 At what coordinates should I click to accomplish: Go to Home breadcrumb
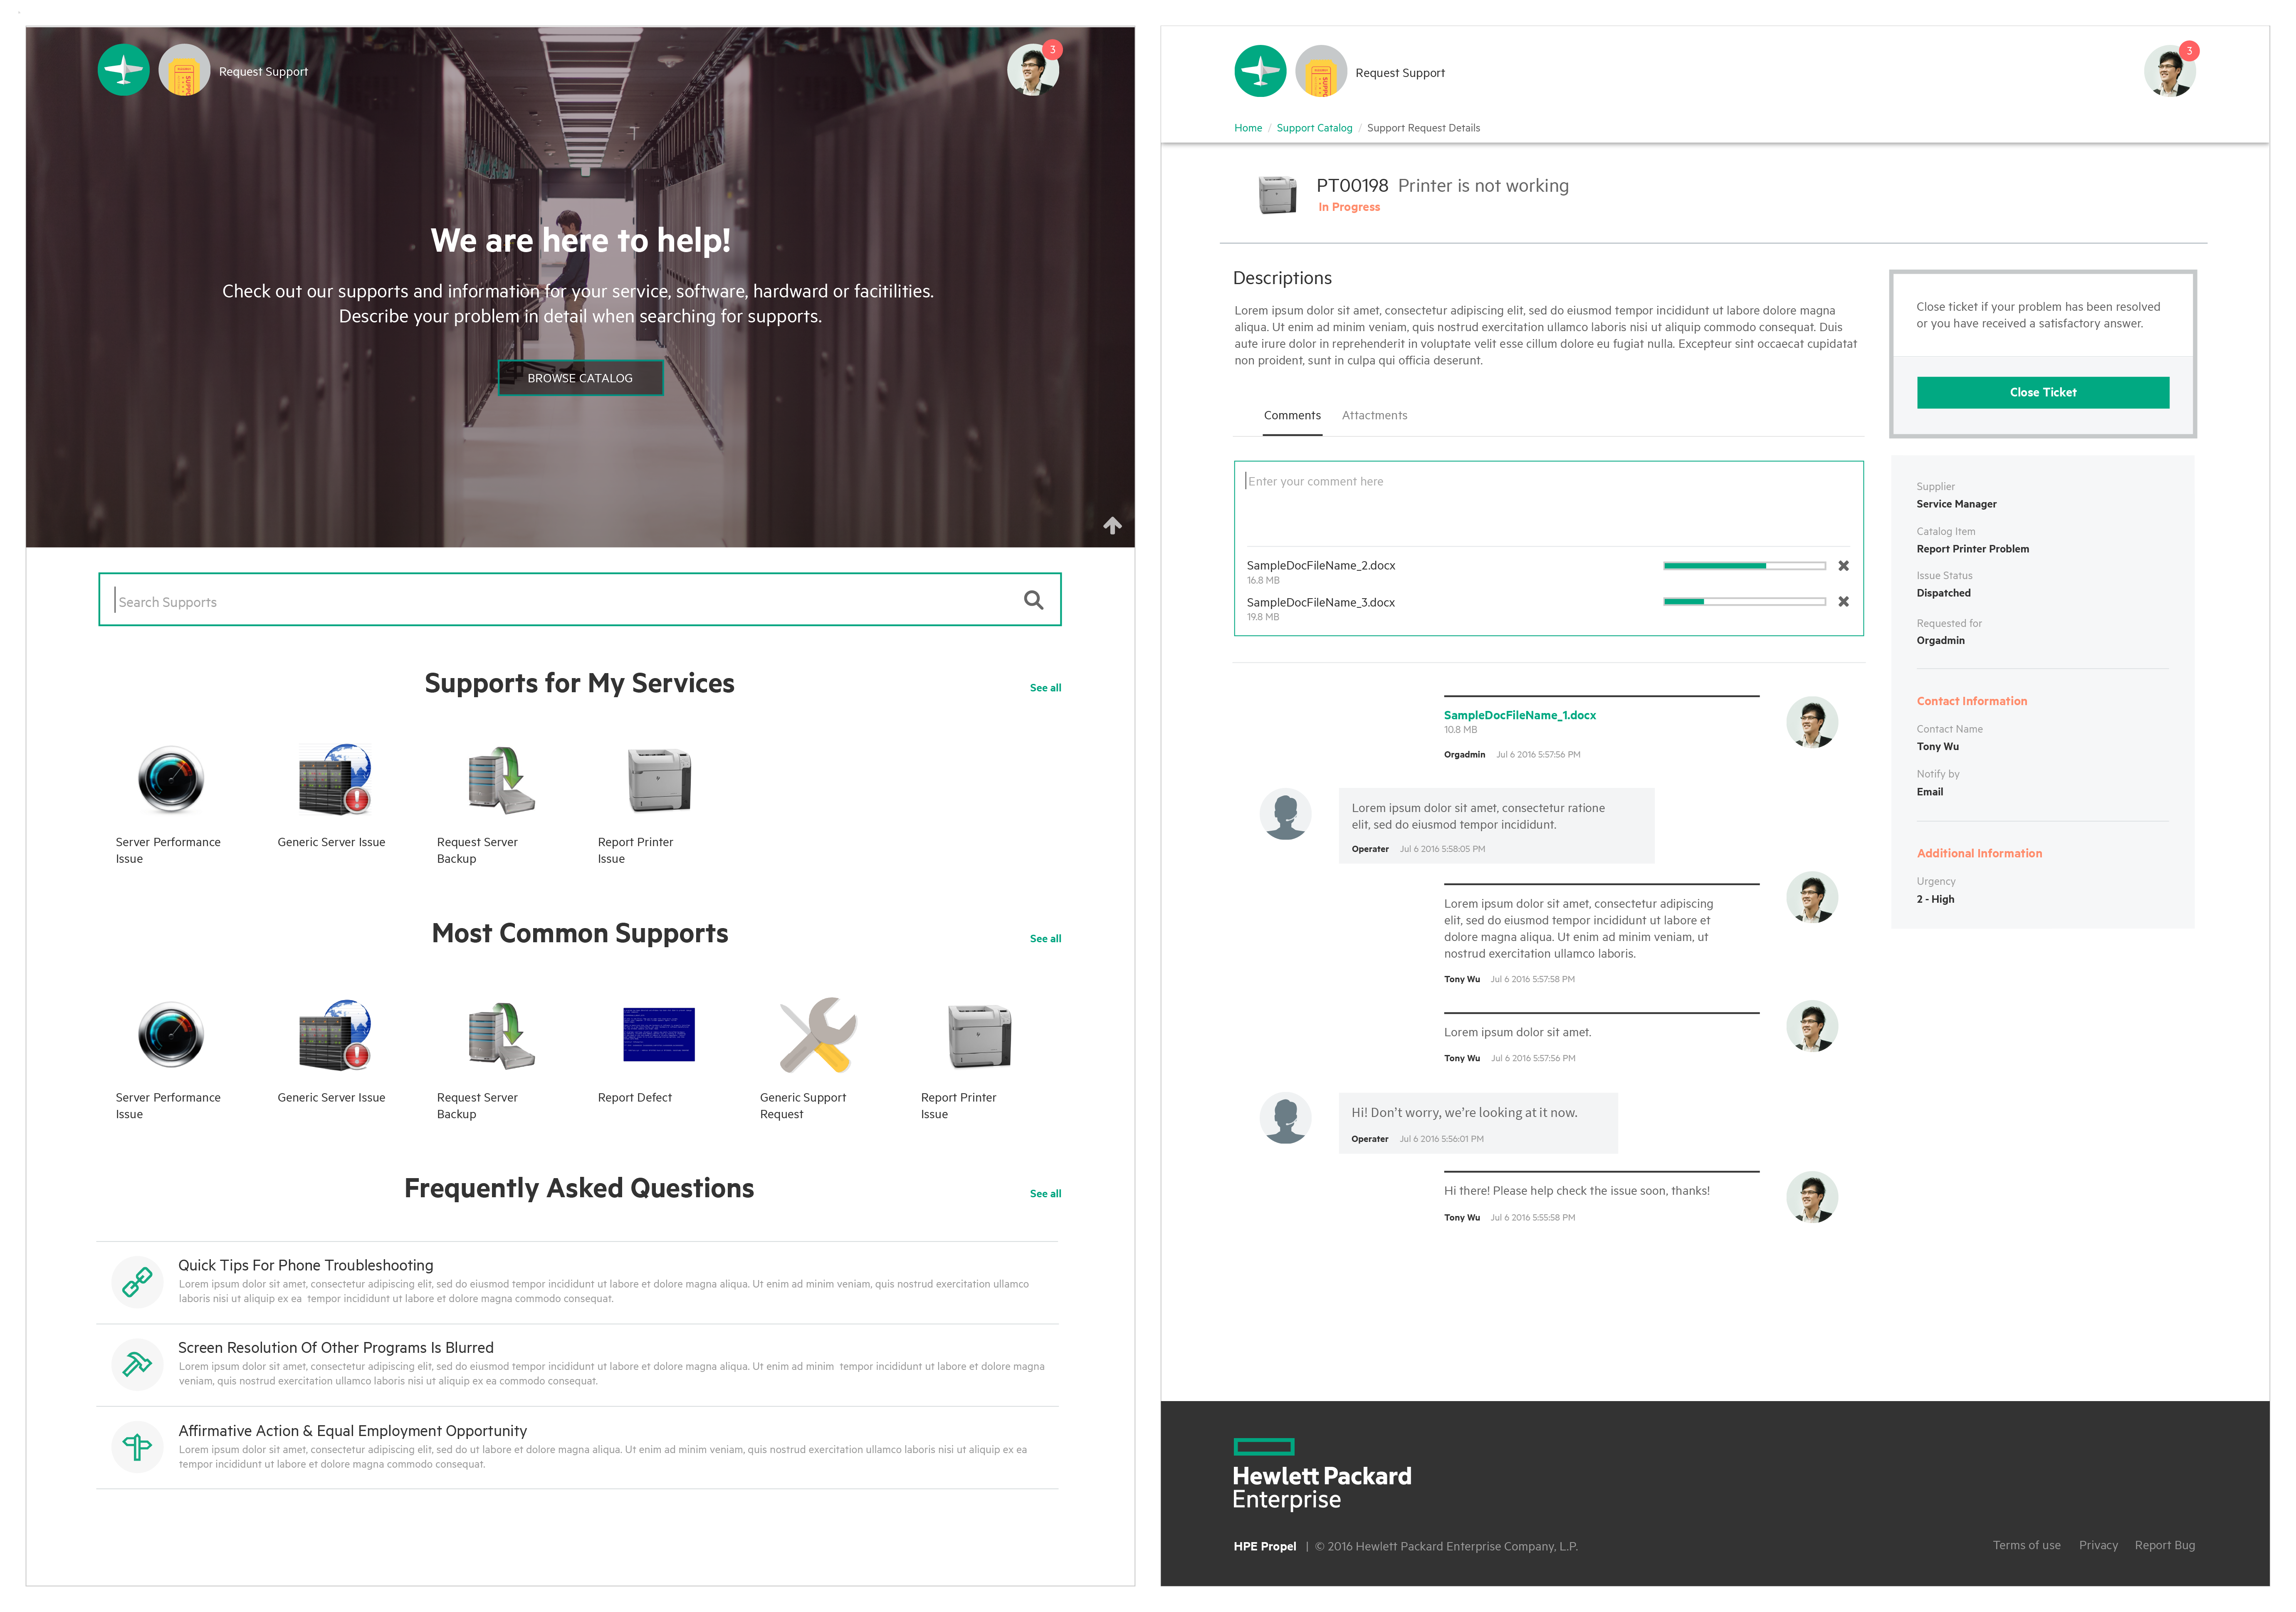click(x=1247, y=128)
